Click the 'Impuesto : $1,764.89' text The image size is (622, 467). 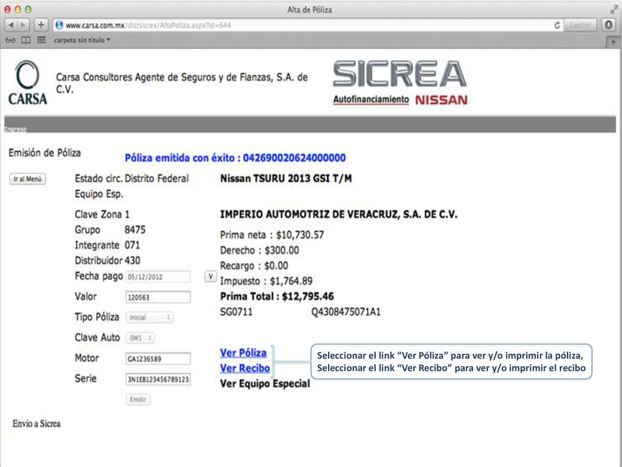tap(266, 281)
